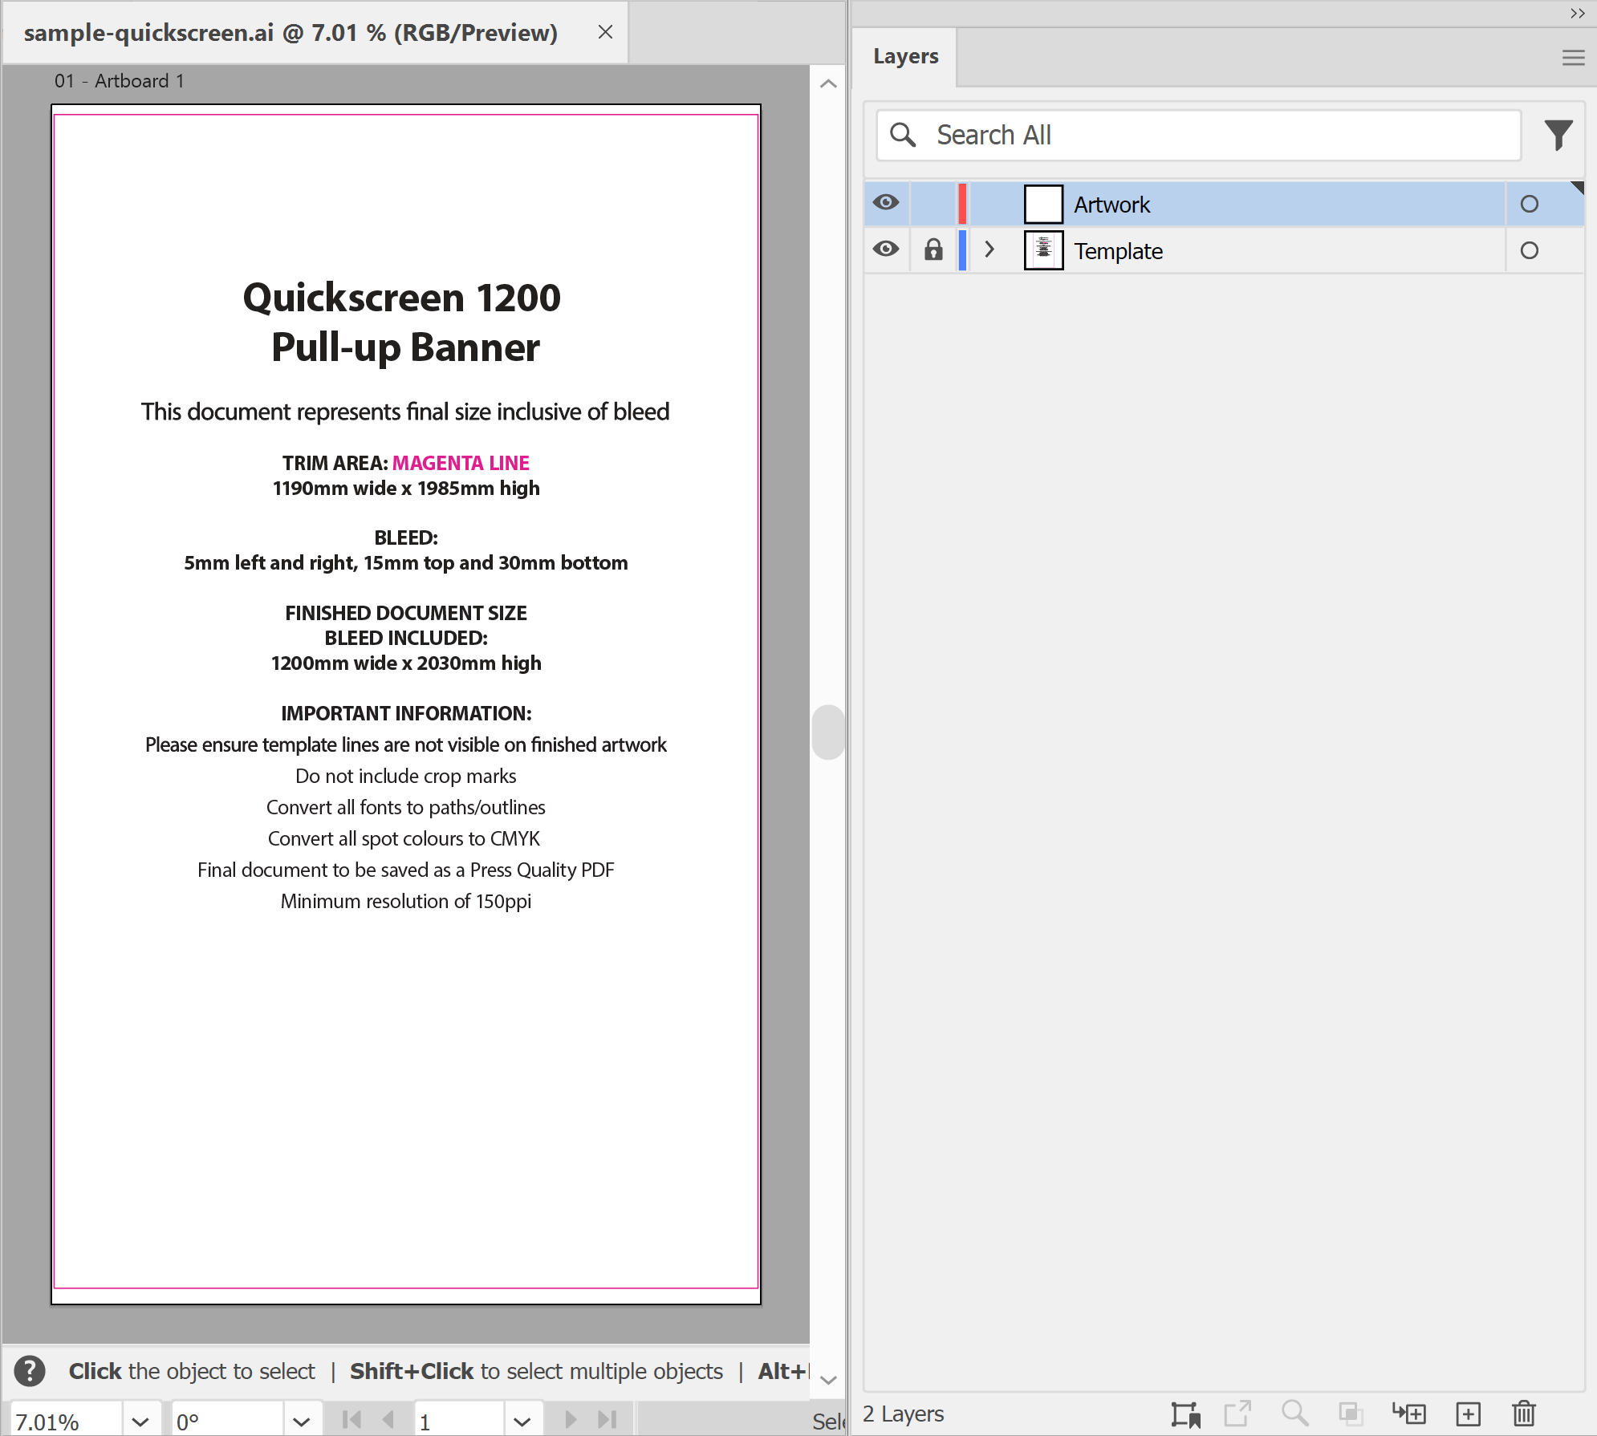Click the Layers panel filter funnel icon

(x=1558, y=135)
